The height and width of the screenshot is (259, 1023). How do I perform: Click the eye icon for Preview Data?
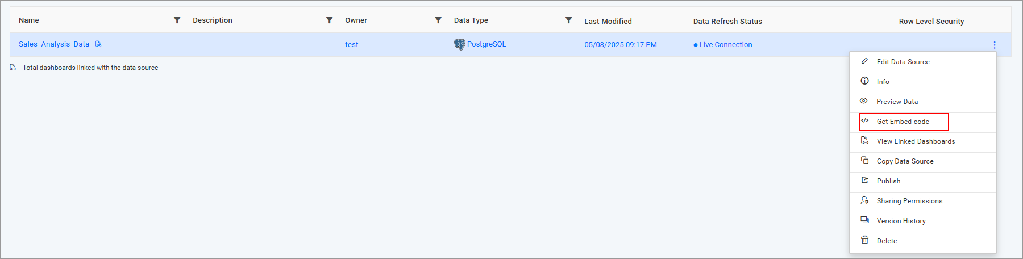point(864,101)
